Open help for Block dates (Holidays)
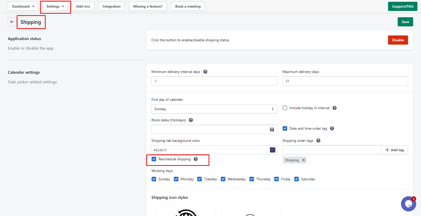Viewport: 421px width, 216px height. point(191,120)
